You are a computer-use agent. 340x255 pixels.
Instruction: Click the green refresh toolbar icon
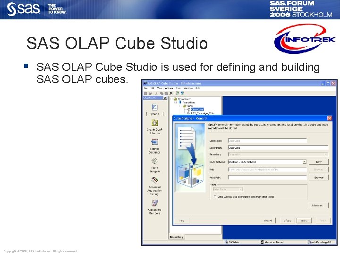click(178, 93)
